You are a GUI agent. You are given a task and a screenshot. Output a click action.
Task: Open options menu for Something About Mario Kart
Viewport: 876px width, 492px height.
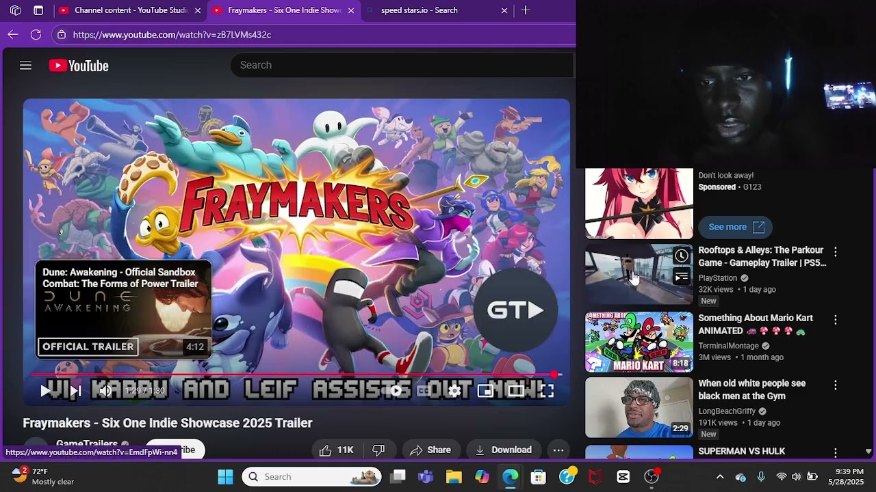835,320
